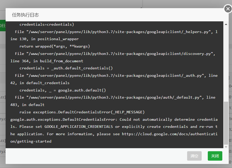Close the task log dialog with X icon

pyautogui.click(x=228, y=9)
